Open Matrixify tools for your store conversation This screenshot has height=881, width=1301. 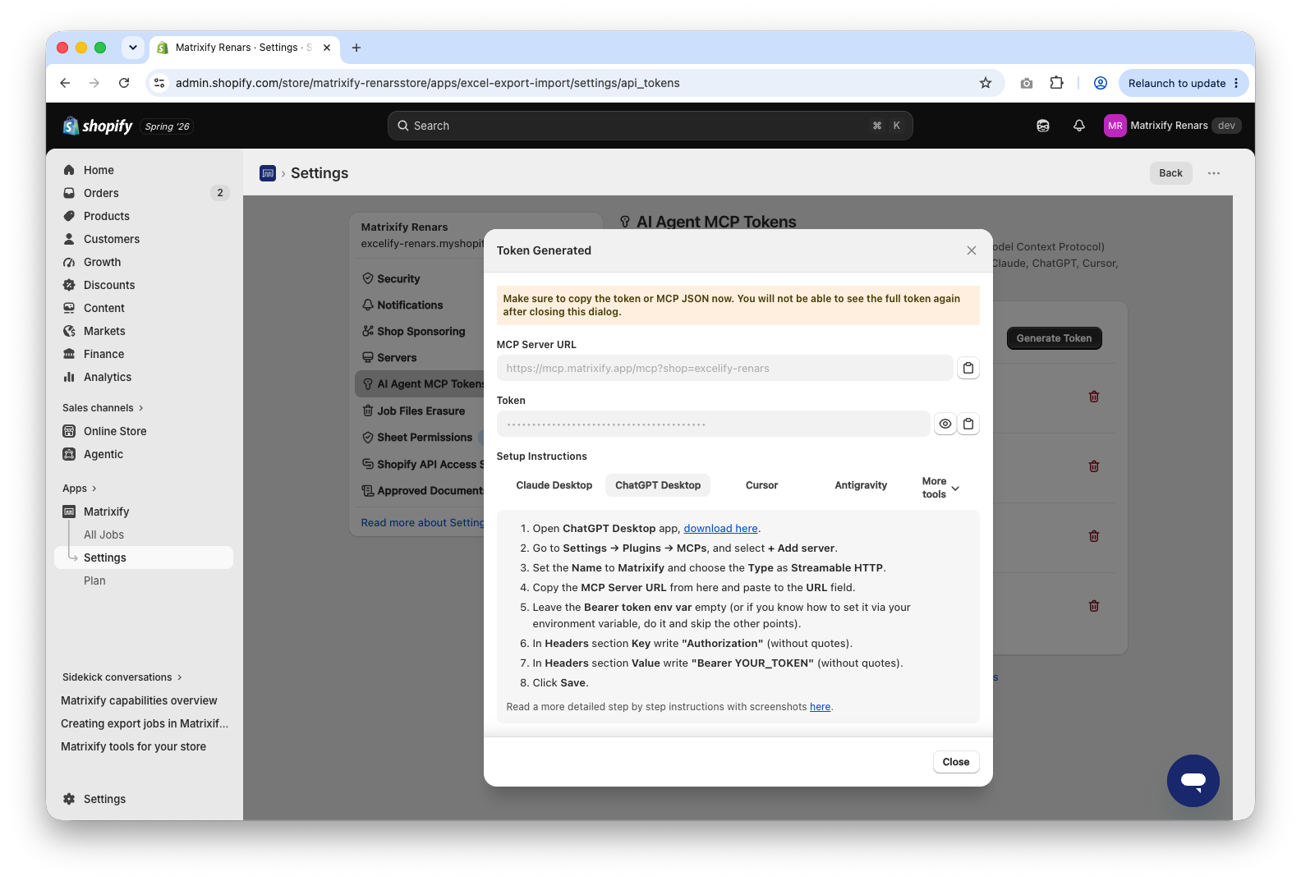(x=133, y=746)
